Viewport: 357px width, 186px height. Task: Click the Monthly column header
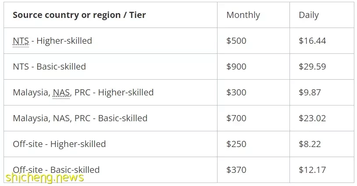click(x=243, y=15)
